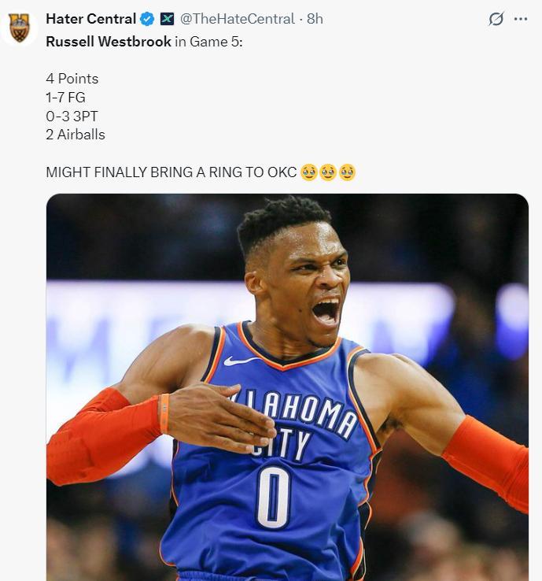
Task: Click the first teary-eyed emoji
Action: [309, 172]
